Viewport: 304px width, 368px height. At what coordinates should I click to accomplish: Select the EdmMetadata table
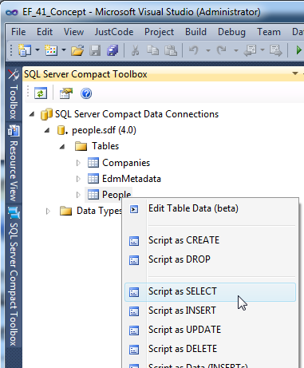tap(132, 179)
